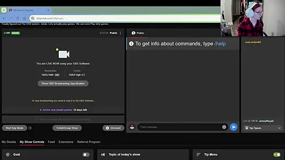
Task: Click the /help command link
Action: (x=220, y=44)
